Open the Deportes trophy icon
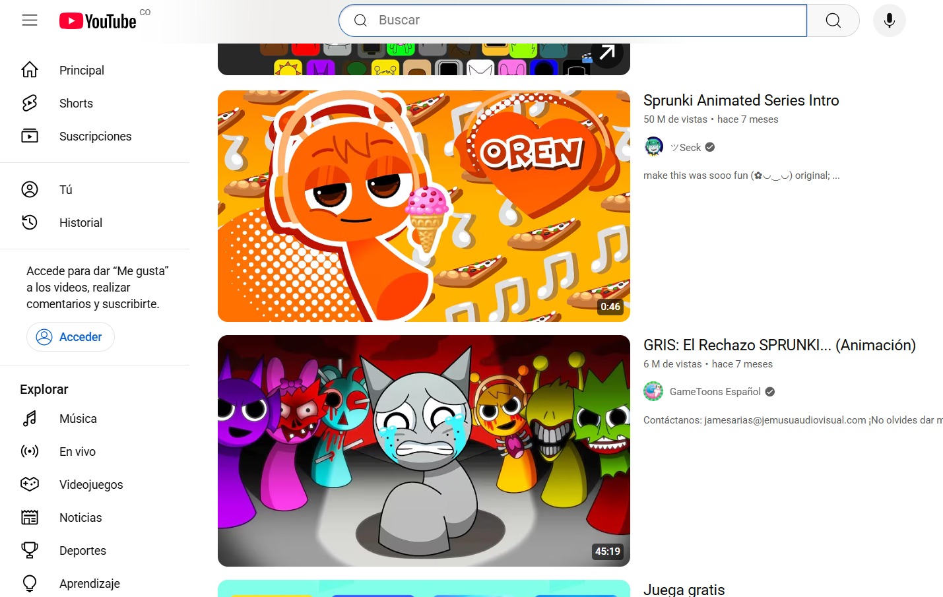 pyautogui.click(x=30, y=550)
